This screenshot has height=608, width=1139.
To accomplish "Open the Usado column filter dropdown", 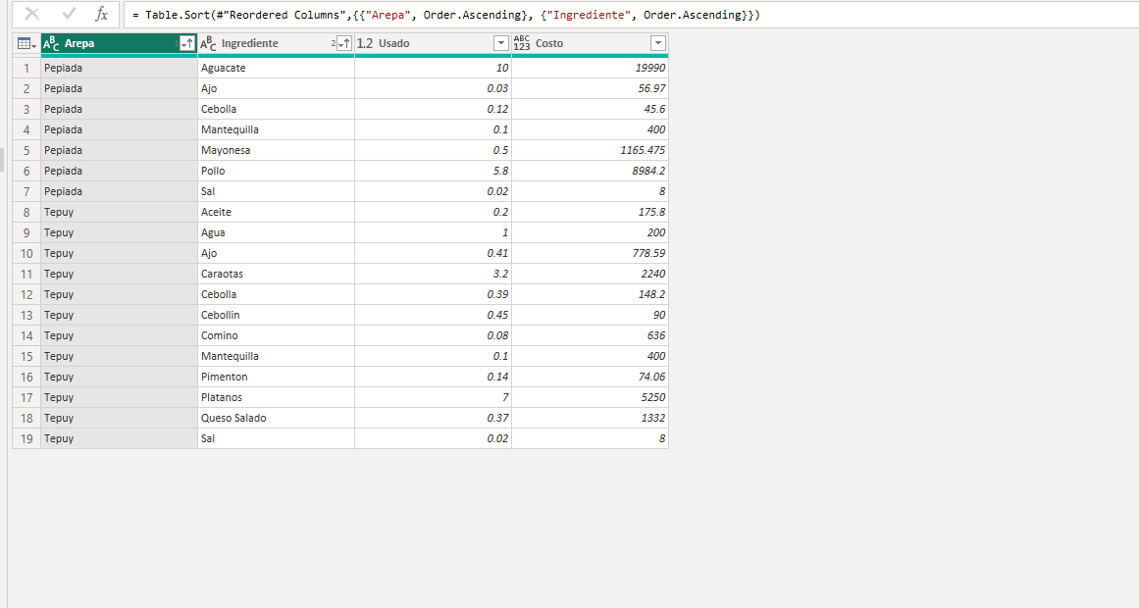I will pyautogui.click(x=501, y=43).
